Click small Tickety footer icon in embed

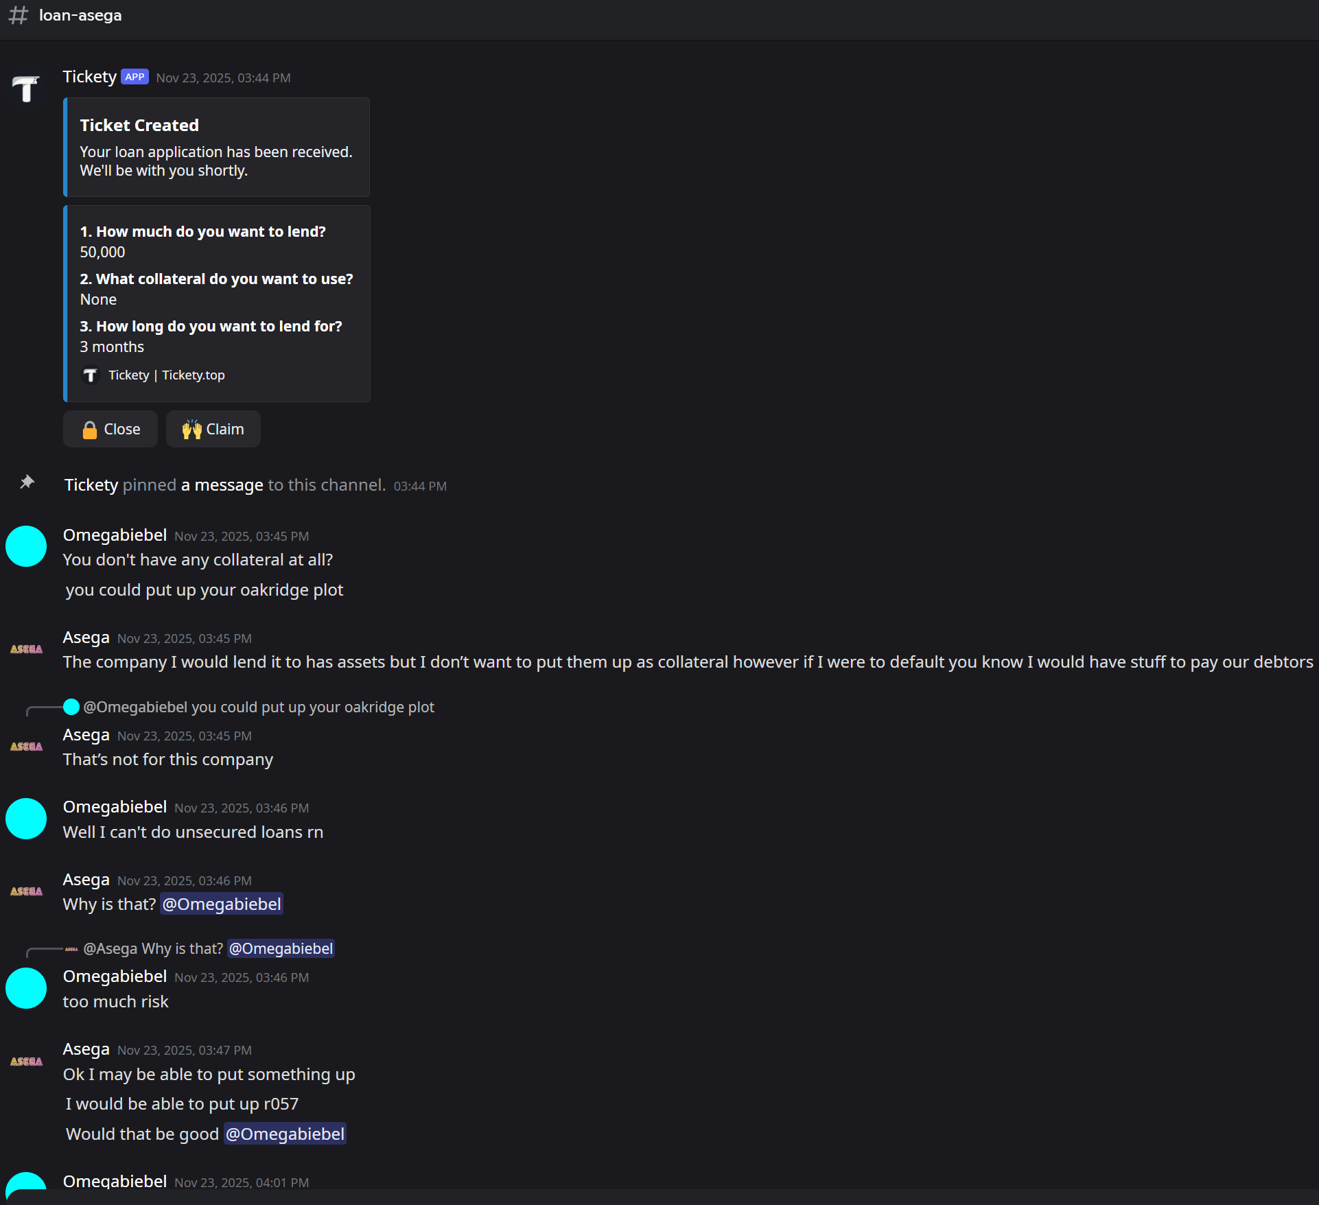point(91,375)
